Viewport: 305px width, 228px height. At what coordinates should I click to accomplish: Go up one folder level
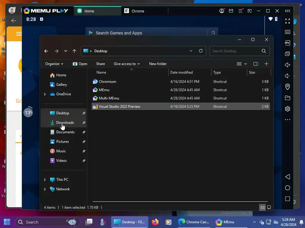74,51
